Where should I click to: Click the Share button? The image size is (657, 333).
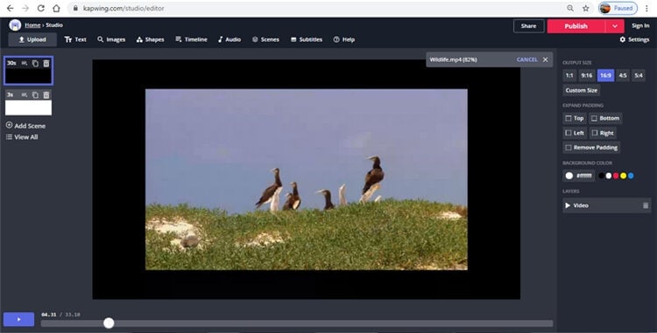pos(529,26)
